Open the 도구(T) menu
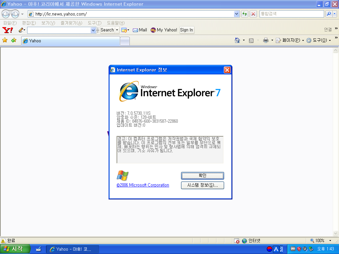 (x=94, y=23)
